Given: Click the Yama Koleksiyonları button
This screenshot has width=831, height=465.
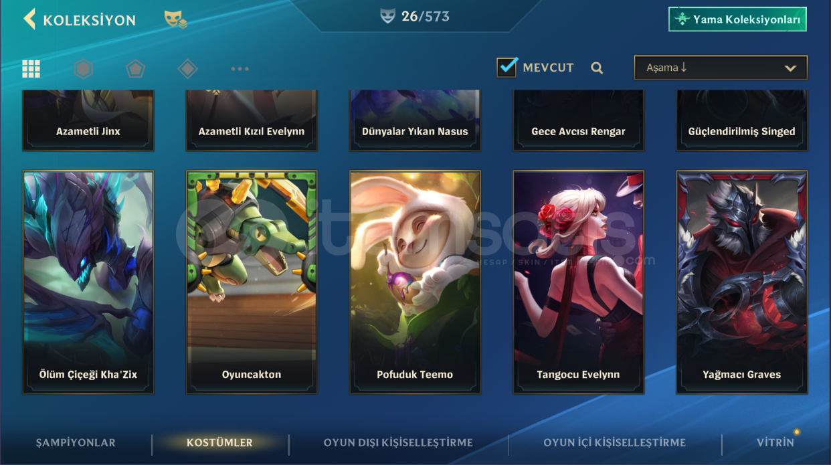Looking at the screenshot, I should click(x=737, y=19).
